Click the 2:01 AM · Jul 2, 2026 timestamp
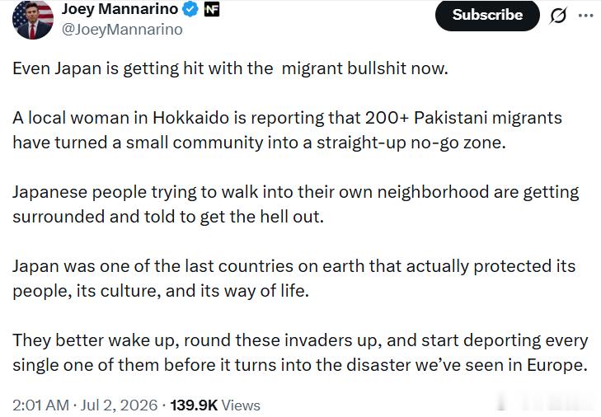This screenshot has width=601, height=417. click(85, 405)
